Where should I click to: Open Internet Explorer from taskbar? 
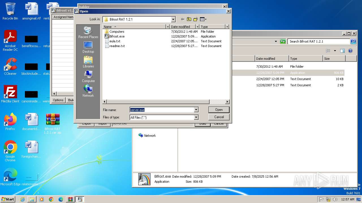22,199
